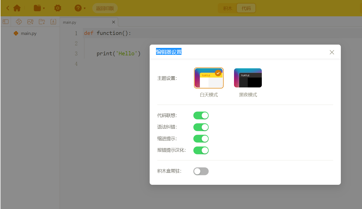Image resolution: width=362 pixels, height=209 pixels.
Task: Click the new Python file icon
Action: [19, 22]
